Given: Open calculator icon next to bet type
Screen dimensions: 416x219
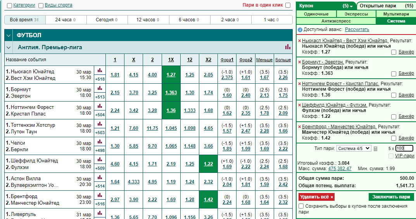Looking at the screenshot, I should 375,149.
